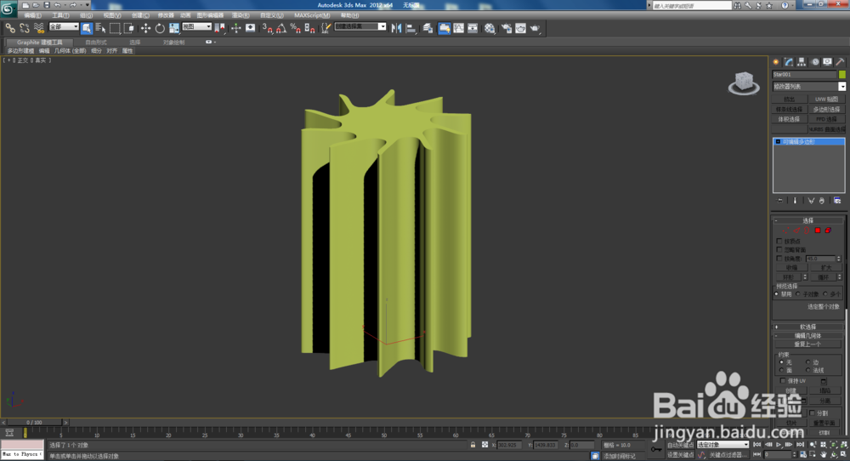Switch to the 自由形式 ribbon tab
Screen dimensions: 850x461
[96, 42]
